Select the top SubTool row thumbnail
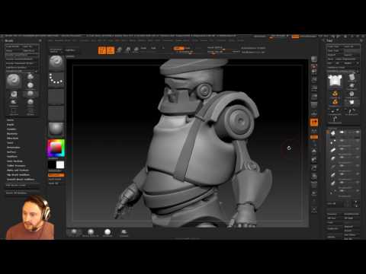Viewport: 366px width, 274px height. point(333,133)
